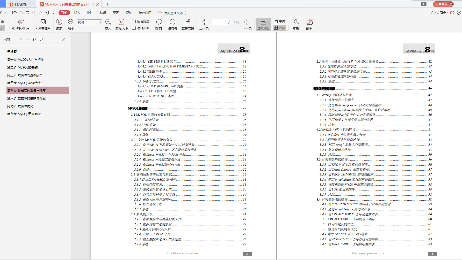Open the 特色应用 ribbon tab

click(x=145, y=13)
